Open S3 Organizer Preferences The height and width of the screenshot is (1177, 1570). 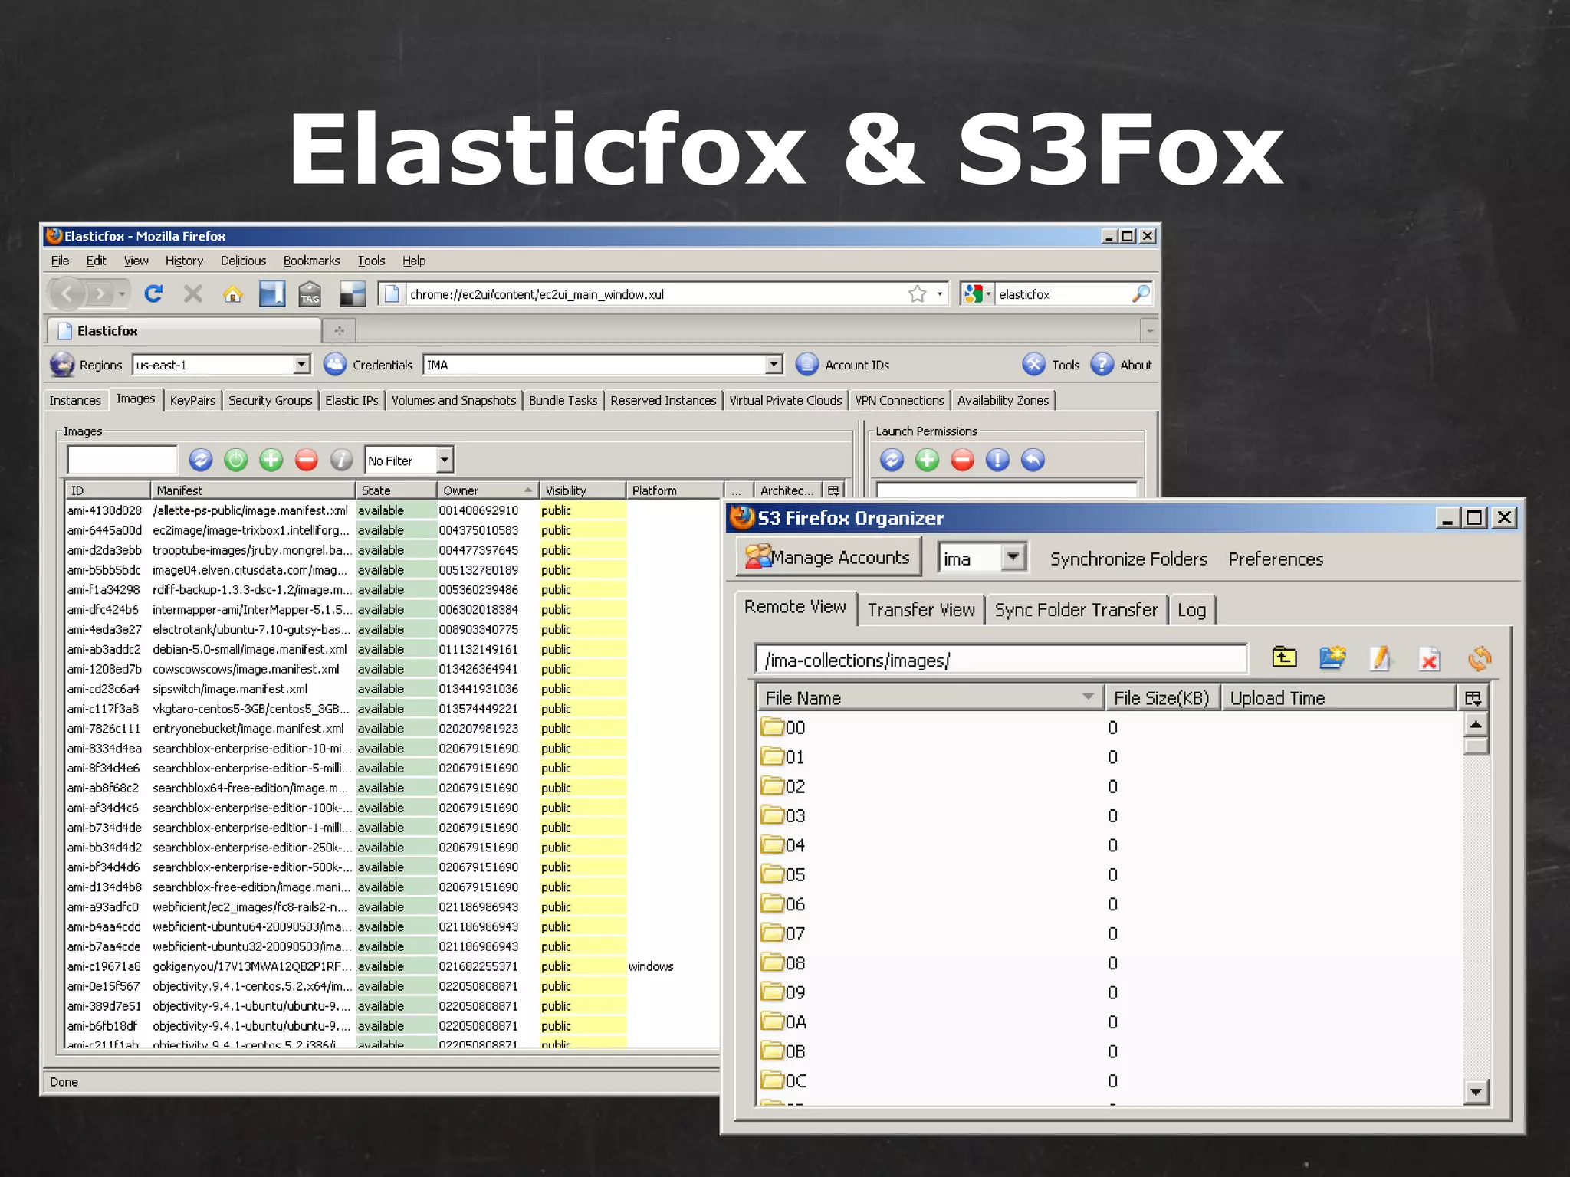(x=1276, y=559)
